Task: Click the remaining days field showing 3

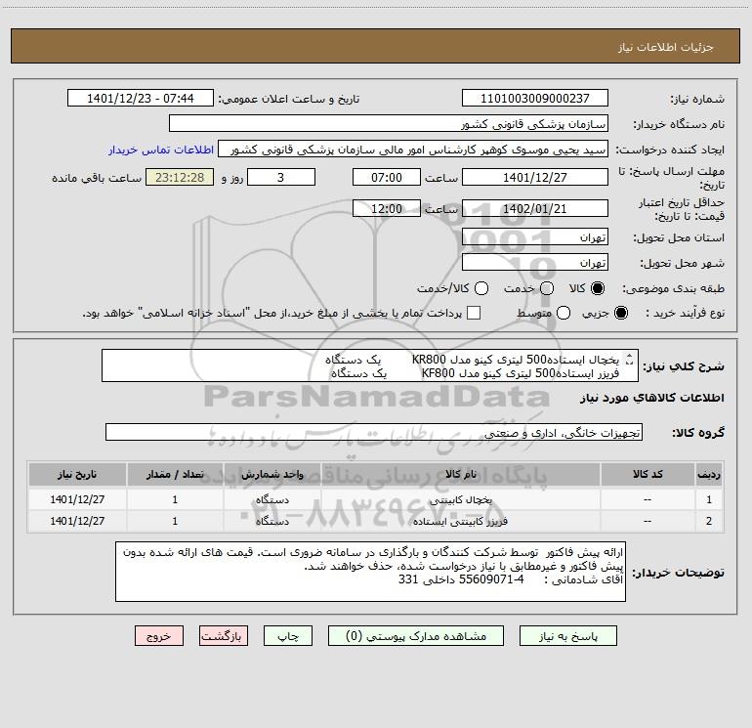Action: pos(281,178)
